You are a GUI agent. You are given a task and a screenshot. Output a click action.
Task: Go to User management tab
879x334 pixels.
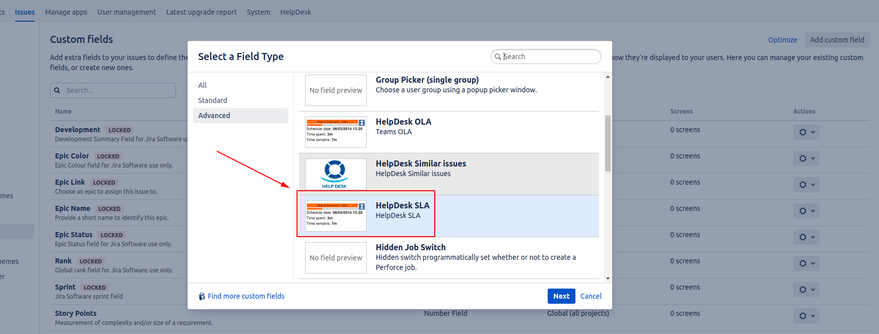127,12
